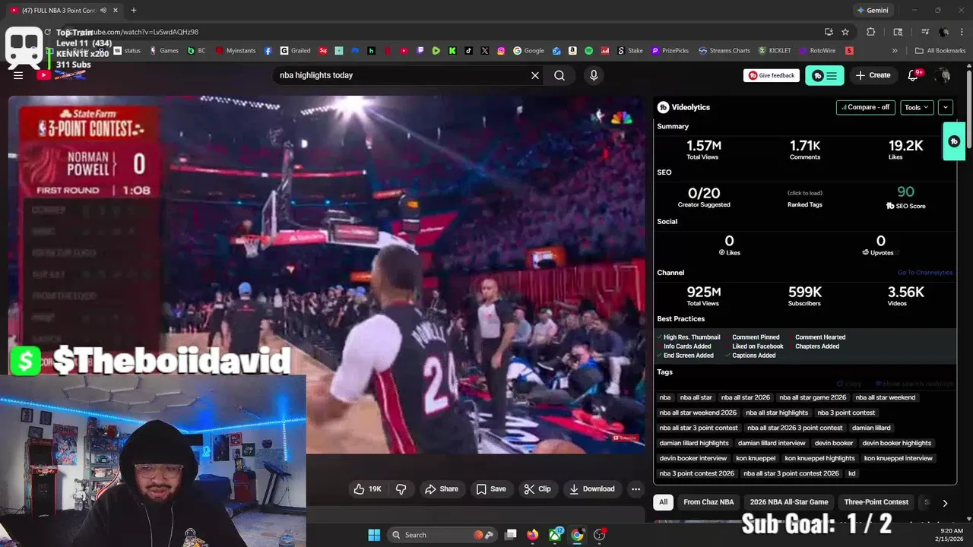
Task: Click the Windows Start button
Action: (x=374, y=535)
